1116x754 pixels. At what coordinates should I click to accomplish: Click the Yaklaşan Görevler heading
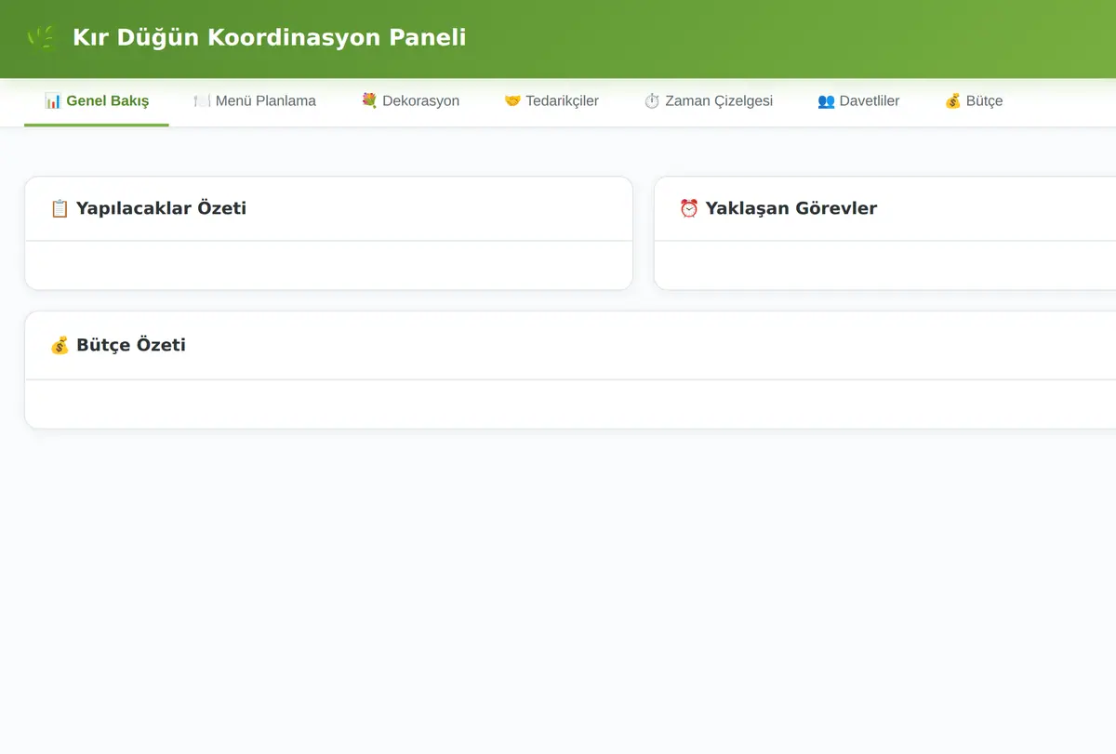(791, 208)
